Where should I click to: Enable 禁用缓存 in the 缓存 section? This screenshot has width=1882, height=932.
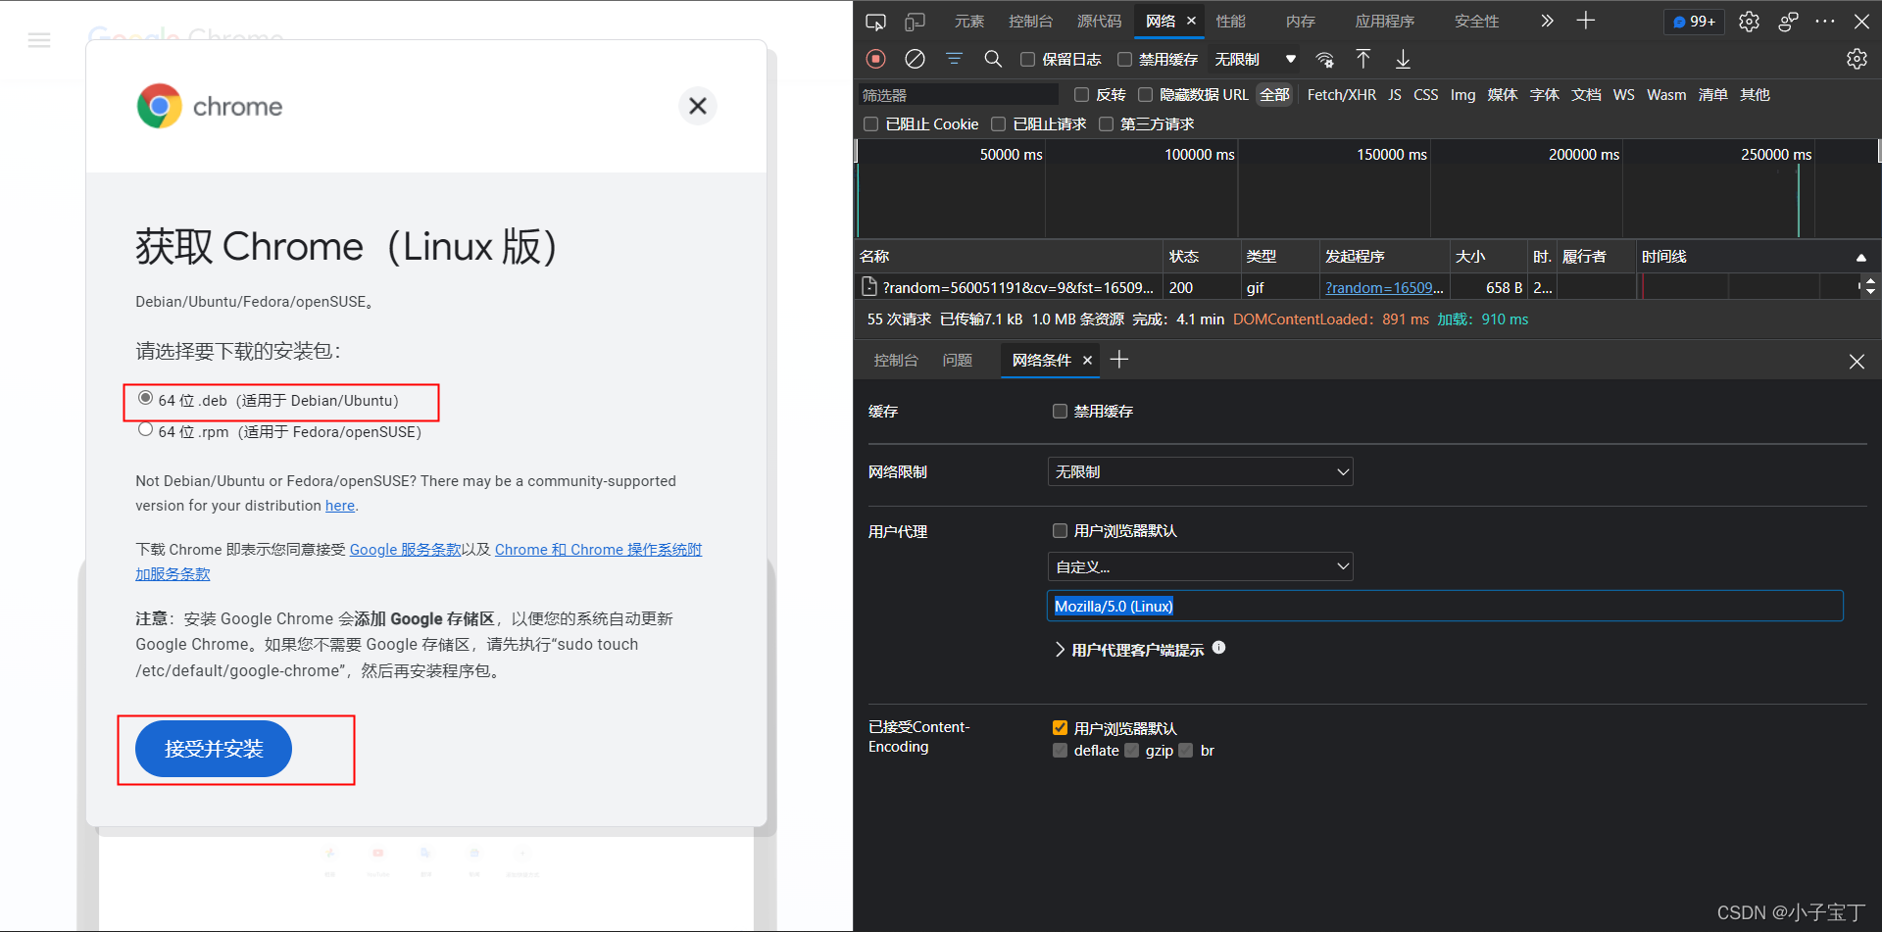[1060, 411]
